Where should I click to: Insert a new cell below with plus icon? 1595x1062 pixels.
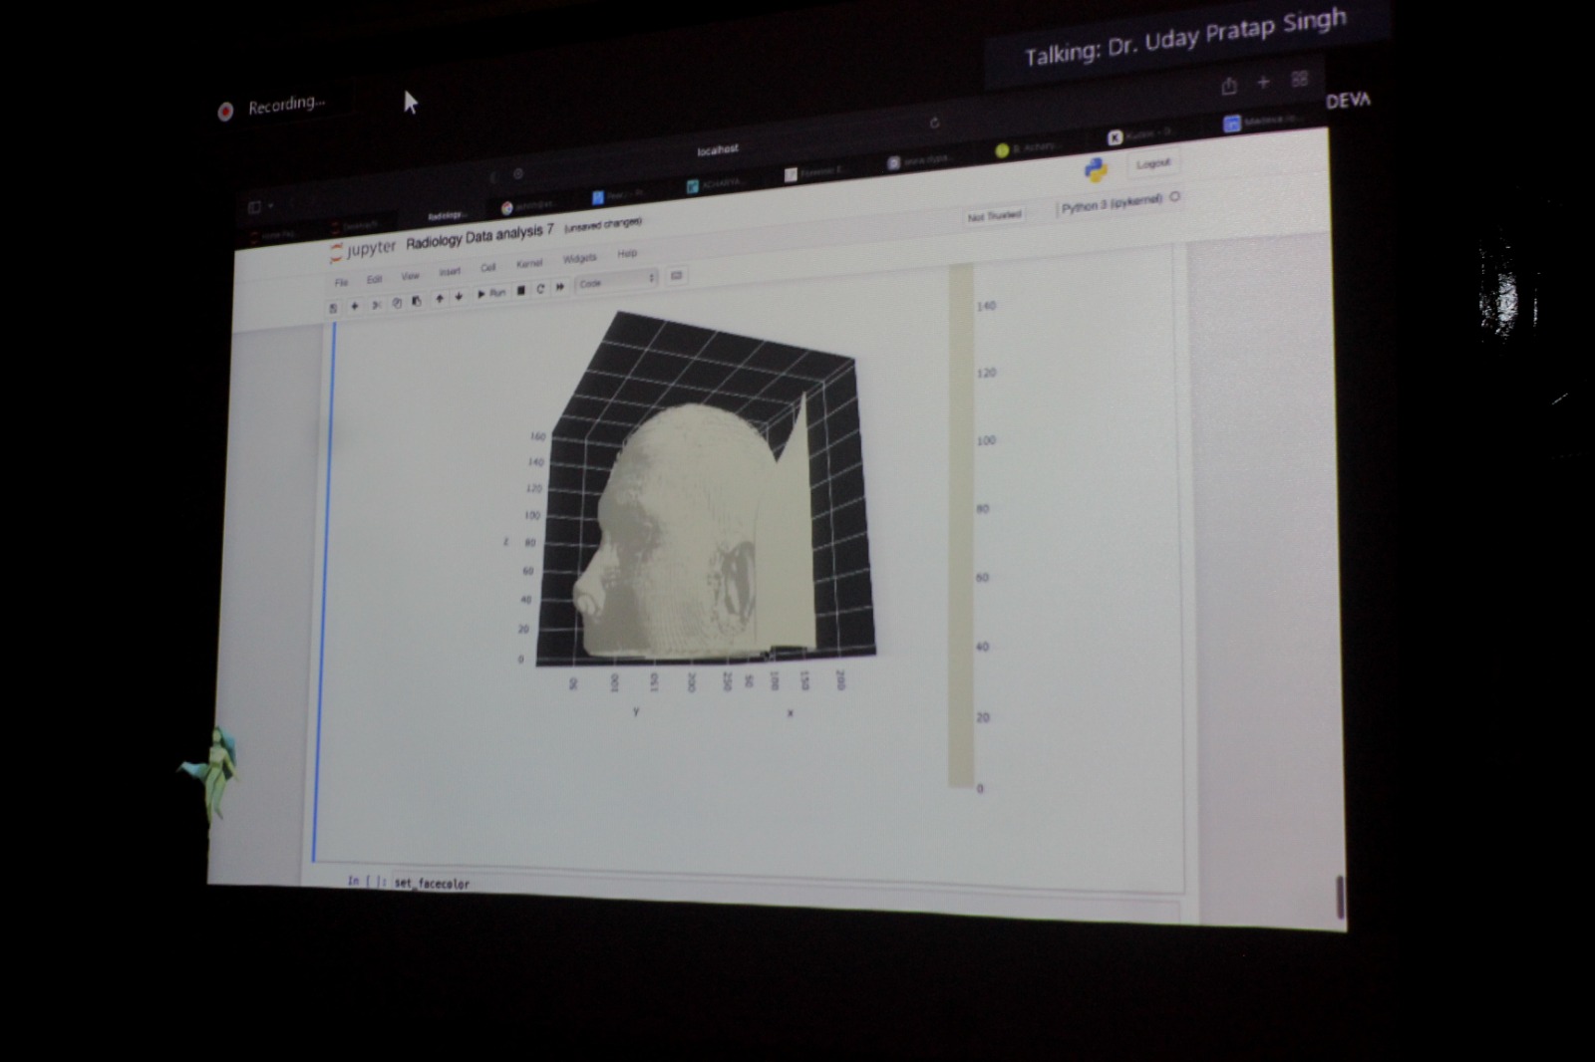354,307
